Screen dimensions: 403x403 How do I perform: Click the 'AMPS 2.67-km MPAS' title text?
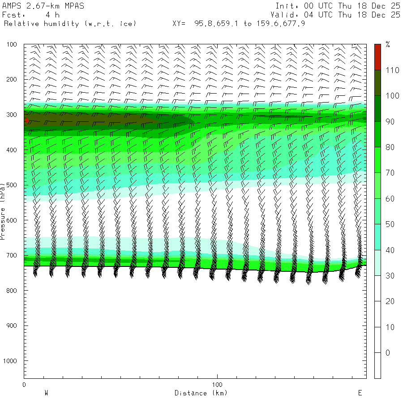pos(43,6)
